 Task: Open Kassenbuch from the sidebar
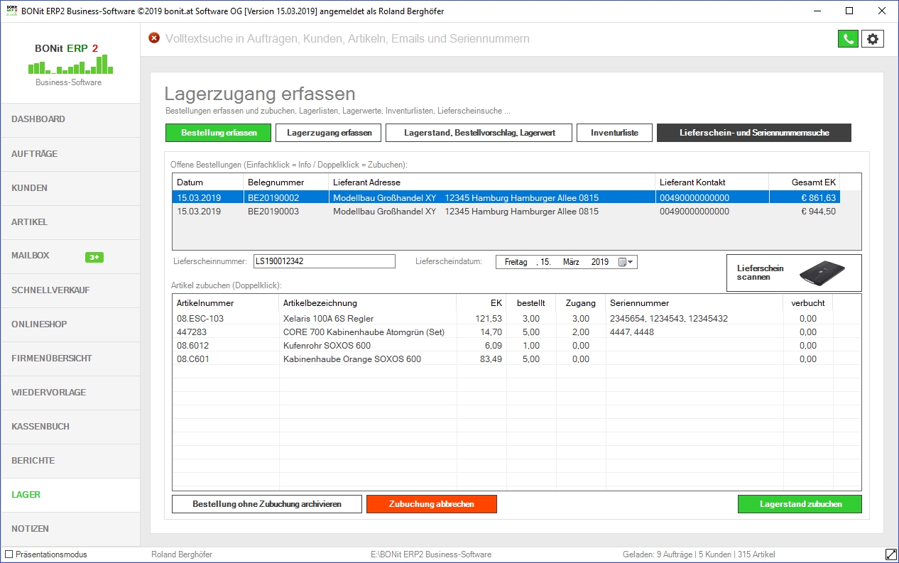pos(70,427)
